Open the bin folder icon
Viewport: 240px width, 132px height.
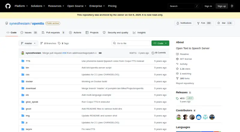point(23,68)
